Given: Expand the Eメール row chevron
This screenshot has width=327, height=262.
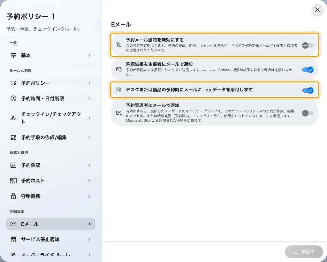Looking at the screenshot, I should tap(89, 224).
